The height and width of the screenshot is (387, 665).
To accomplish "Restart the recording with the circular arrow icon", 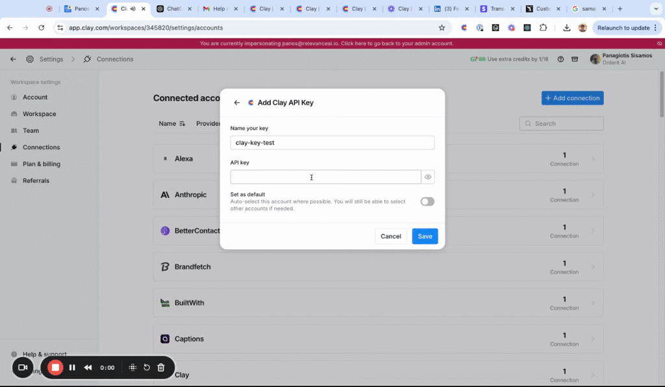I will [x=147, y=368].
